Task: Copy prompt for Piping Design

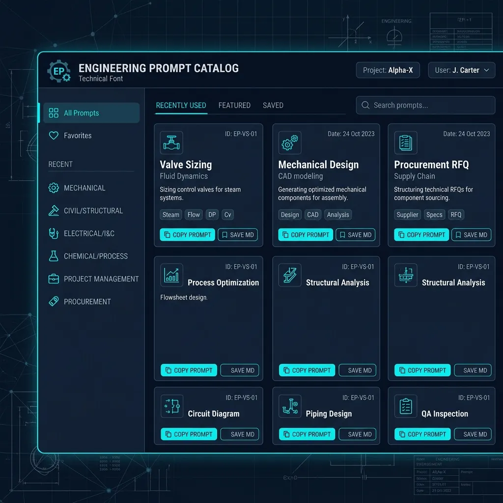Action: pyautogui.click(x=307, y=434)
